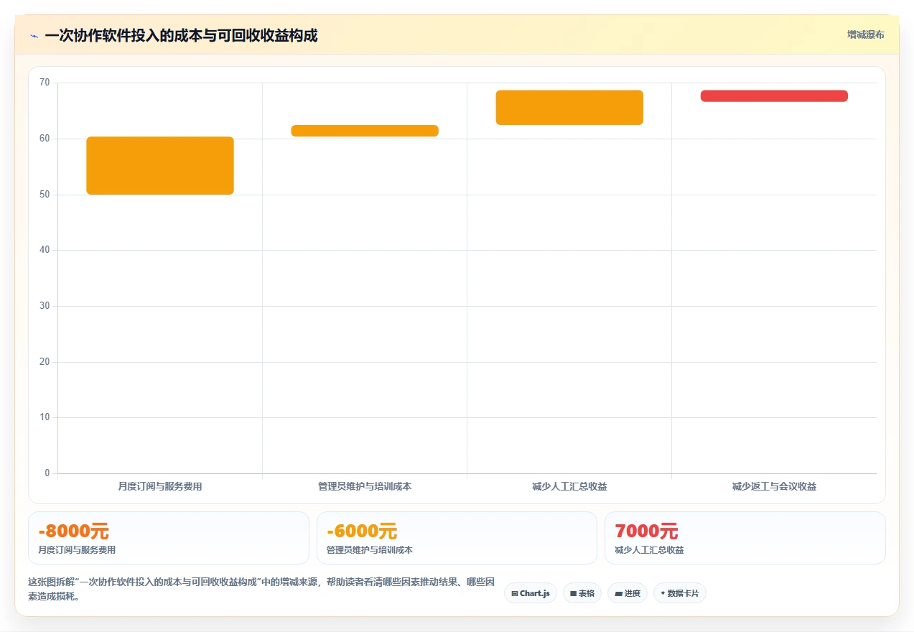Click the orange 管理员维护与培训成本 bar
This screenshot has height=632, width=914.
(365, 131)
